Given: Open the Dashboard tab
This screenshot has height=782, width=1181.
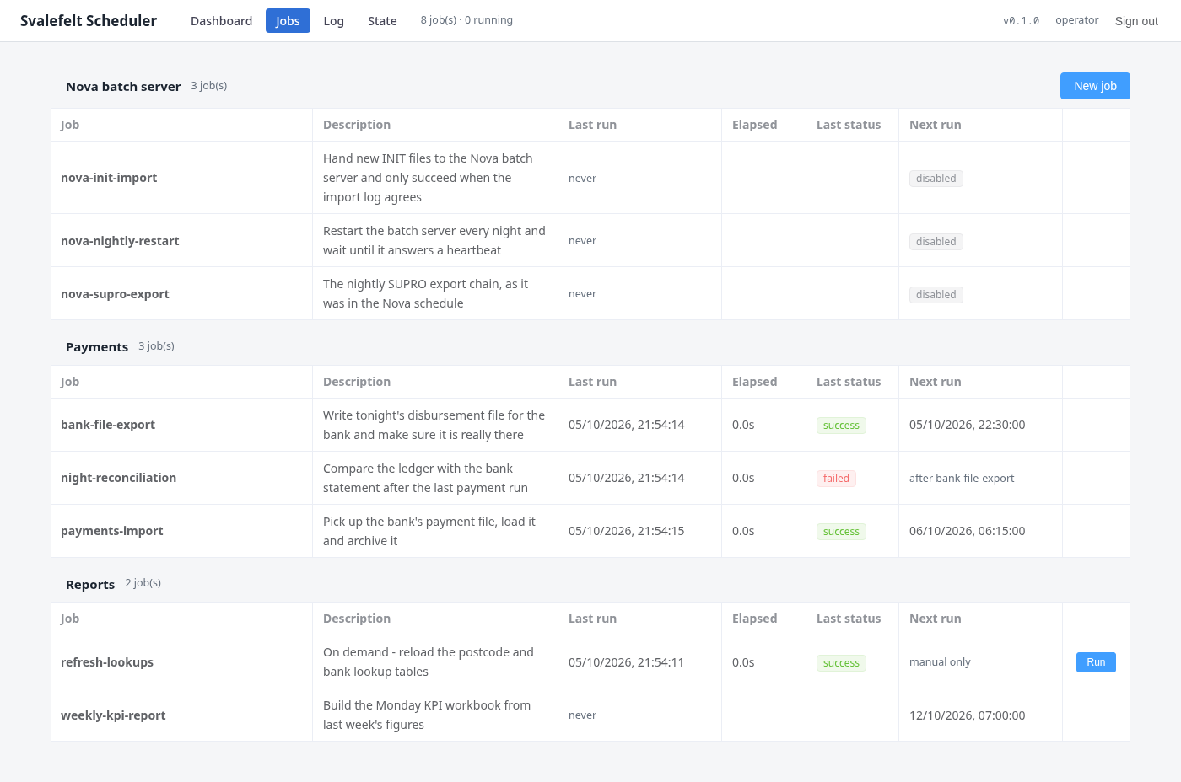Looking at the screenshot, I should tap(221, 21).
